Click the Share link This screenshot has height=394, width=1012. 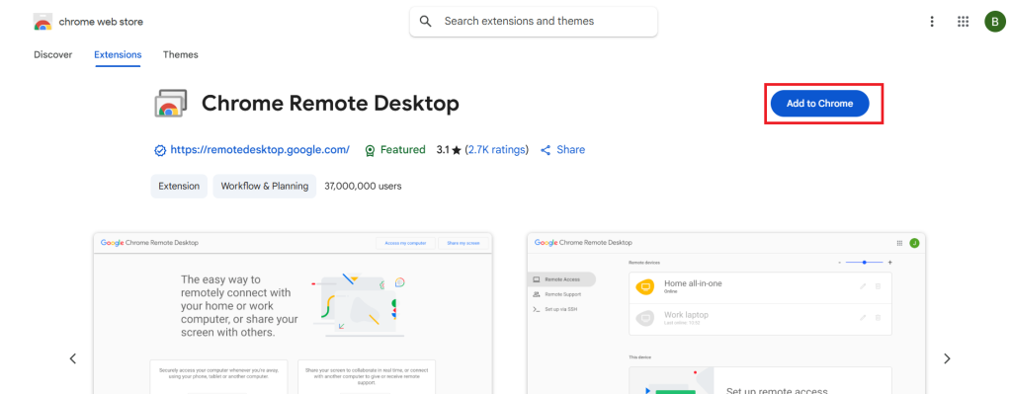click(x=562, y=150)
